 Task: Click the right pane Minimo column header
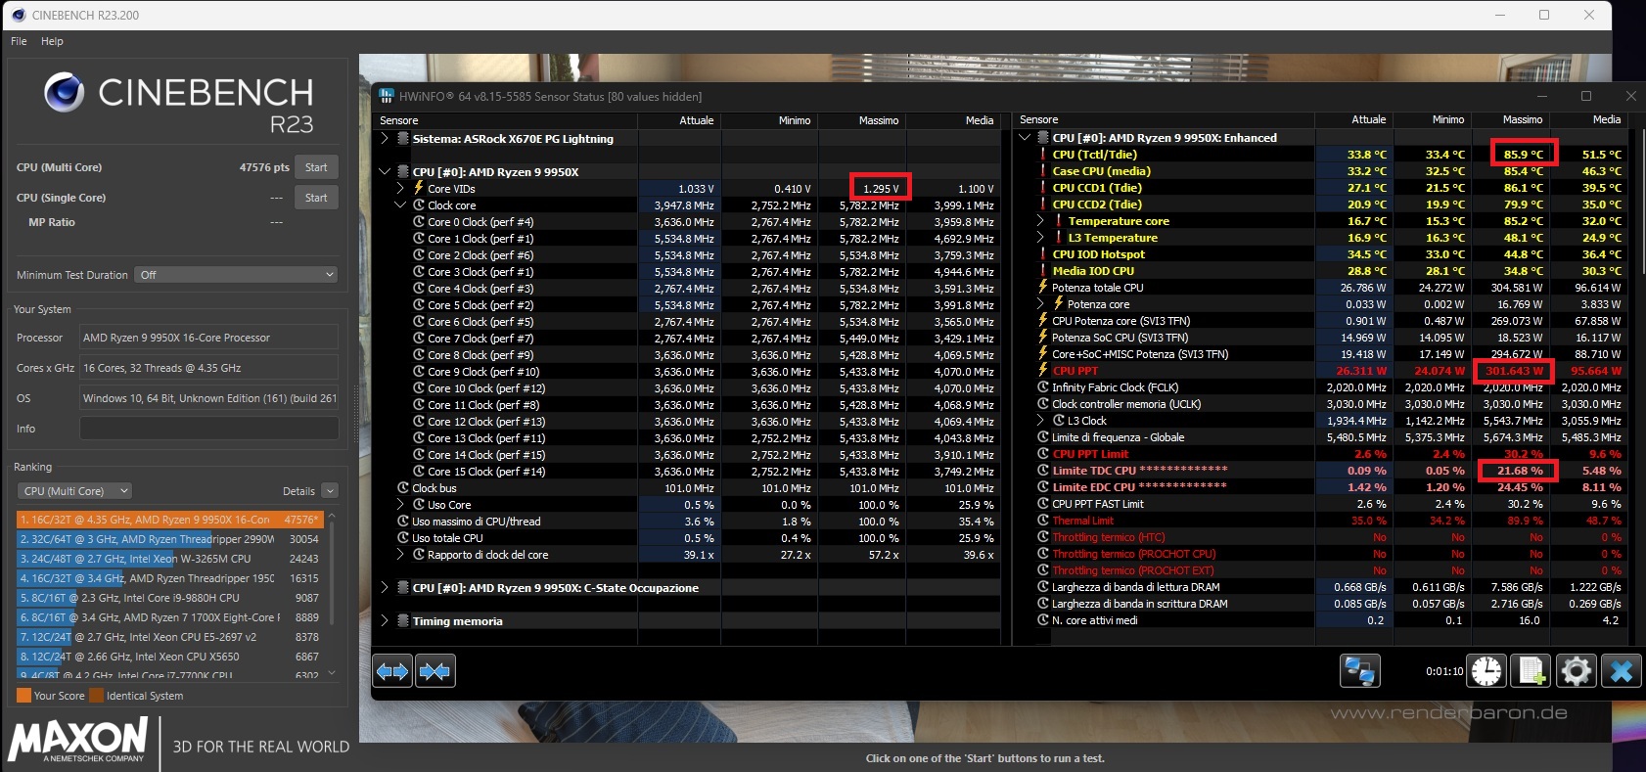tap(1433, 119)
